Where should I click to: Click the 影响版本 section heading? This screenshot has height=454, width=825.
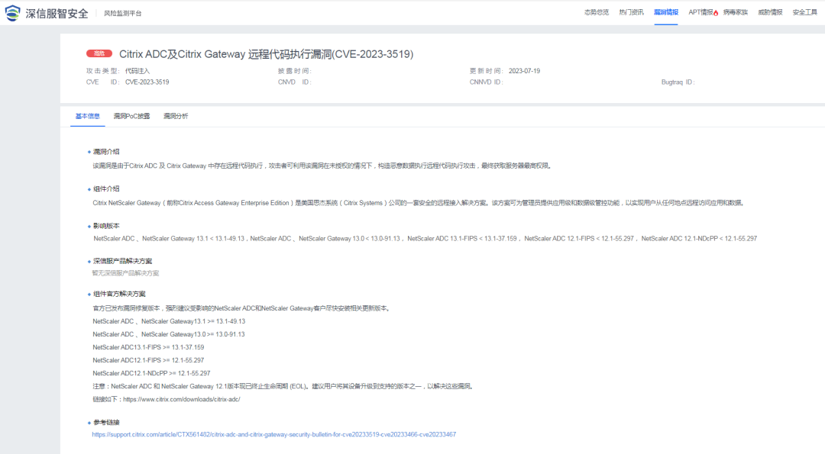point(106,226)
